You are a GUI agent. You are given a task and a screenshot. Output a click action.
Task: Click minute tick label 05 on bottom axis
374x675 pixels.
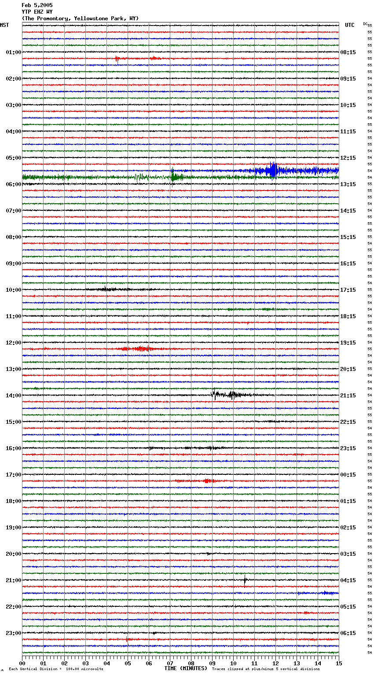[x=128, y=663]
